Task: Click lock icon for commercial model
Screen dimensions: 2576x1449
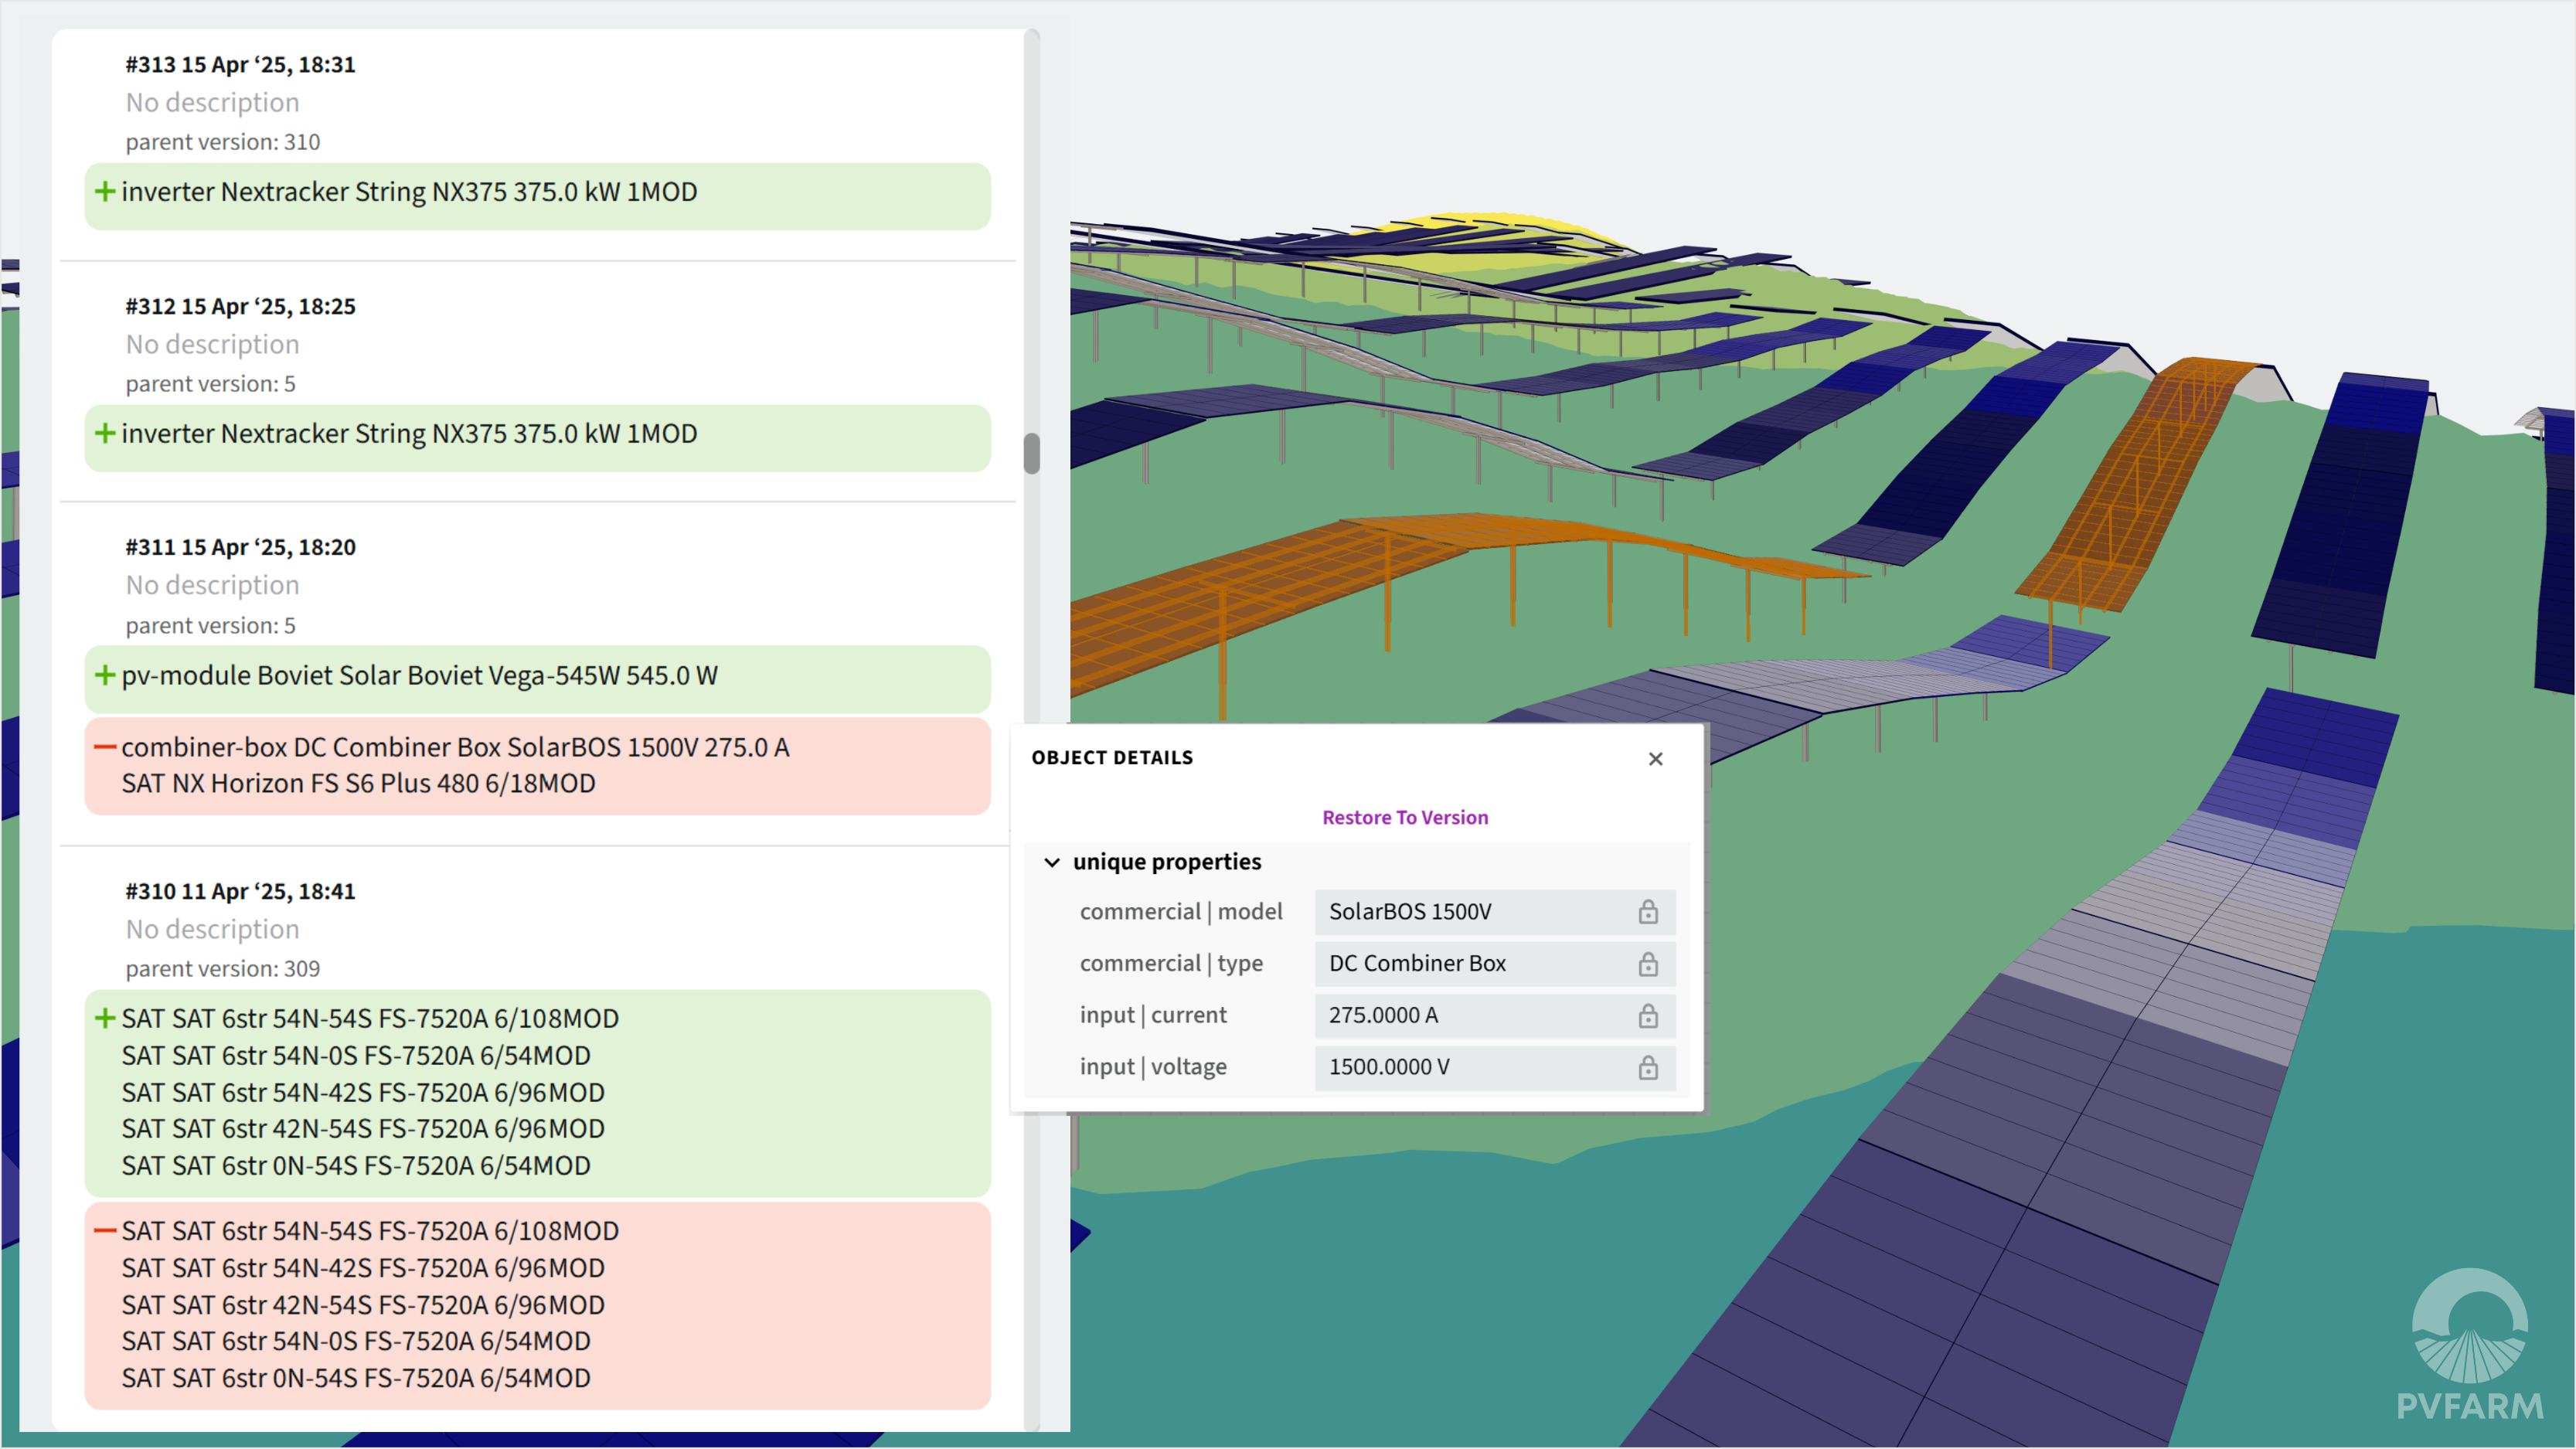Action: click(x=1647, y=912)
